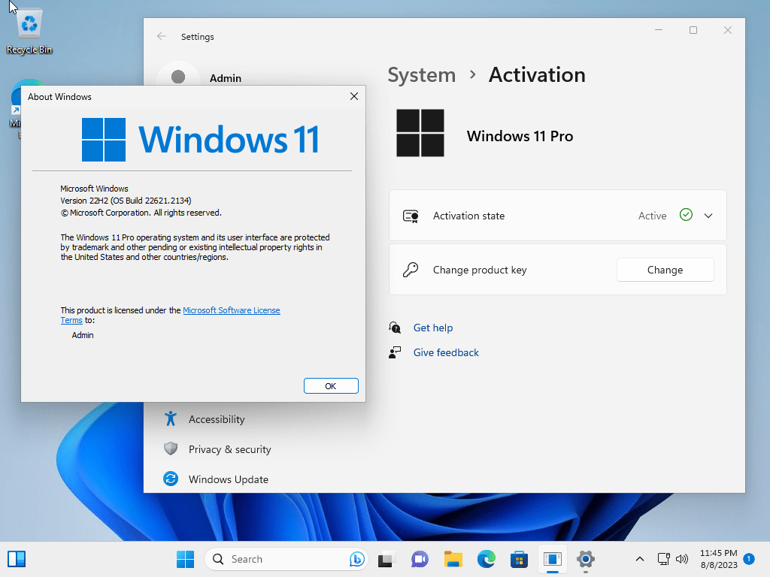
Task: Click the Windows Update sync icon
Action: click(171, 479)
